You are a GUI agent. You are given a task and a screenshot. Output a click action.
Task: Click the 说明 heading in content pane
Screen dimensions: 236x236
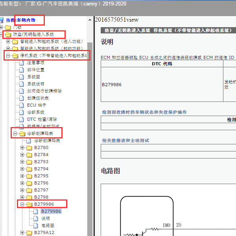107,42
